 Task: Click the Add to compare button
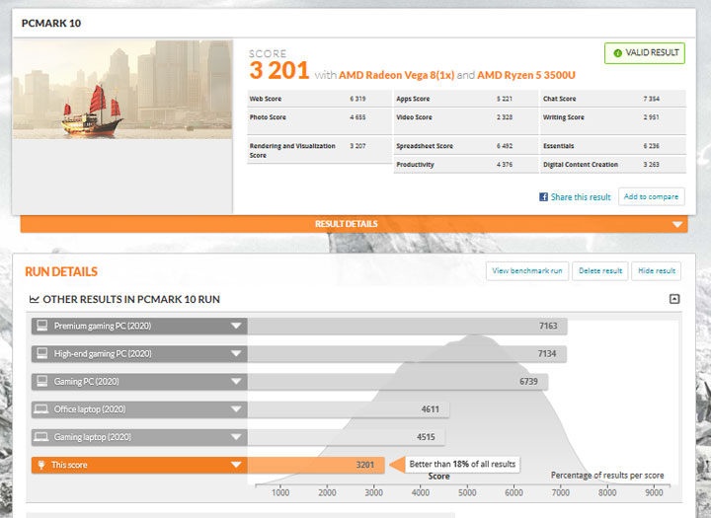[x=651, y=196]
